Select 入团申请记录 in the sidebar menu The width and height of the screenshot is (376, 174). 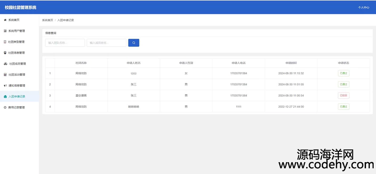pyautogui.click(x=20, y=97)
